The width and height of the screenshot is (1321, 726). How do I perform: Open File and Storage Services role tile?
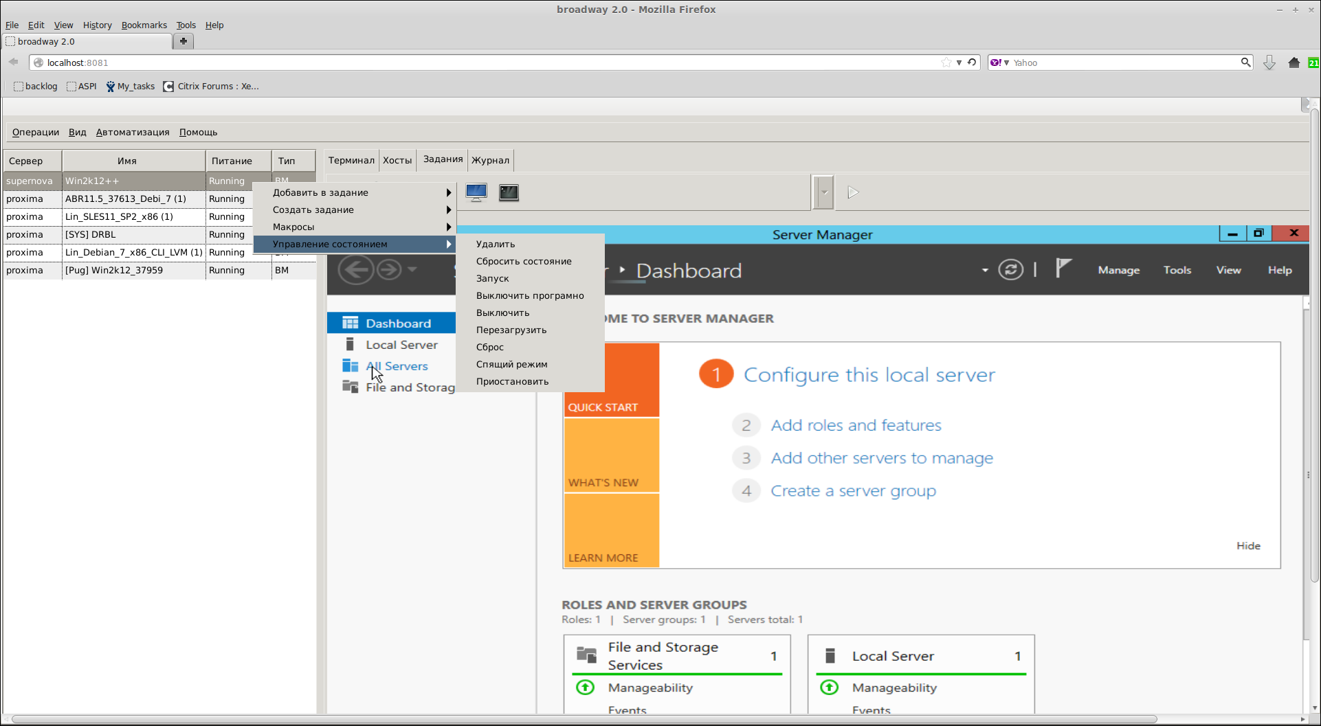pos(677,656)
